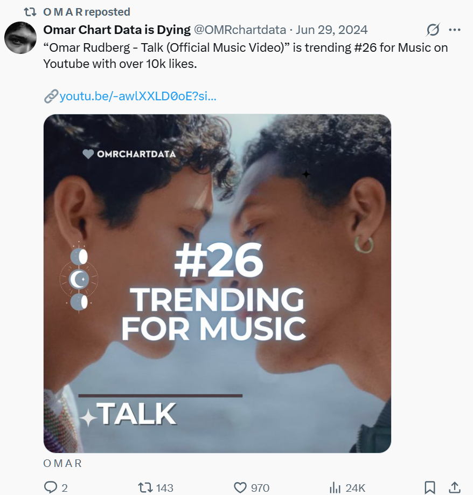Click the reply speech bubble icon
The image size is (473, 495).
pyautogui.click(x=51, y=487)
